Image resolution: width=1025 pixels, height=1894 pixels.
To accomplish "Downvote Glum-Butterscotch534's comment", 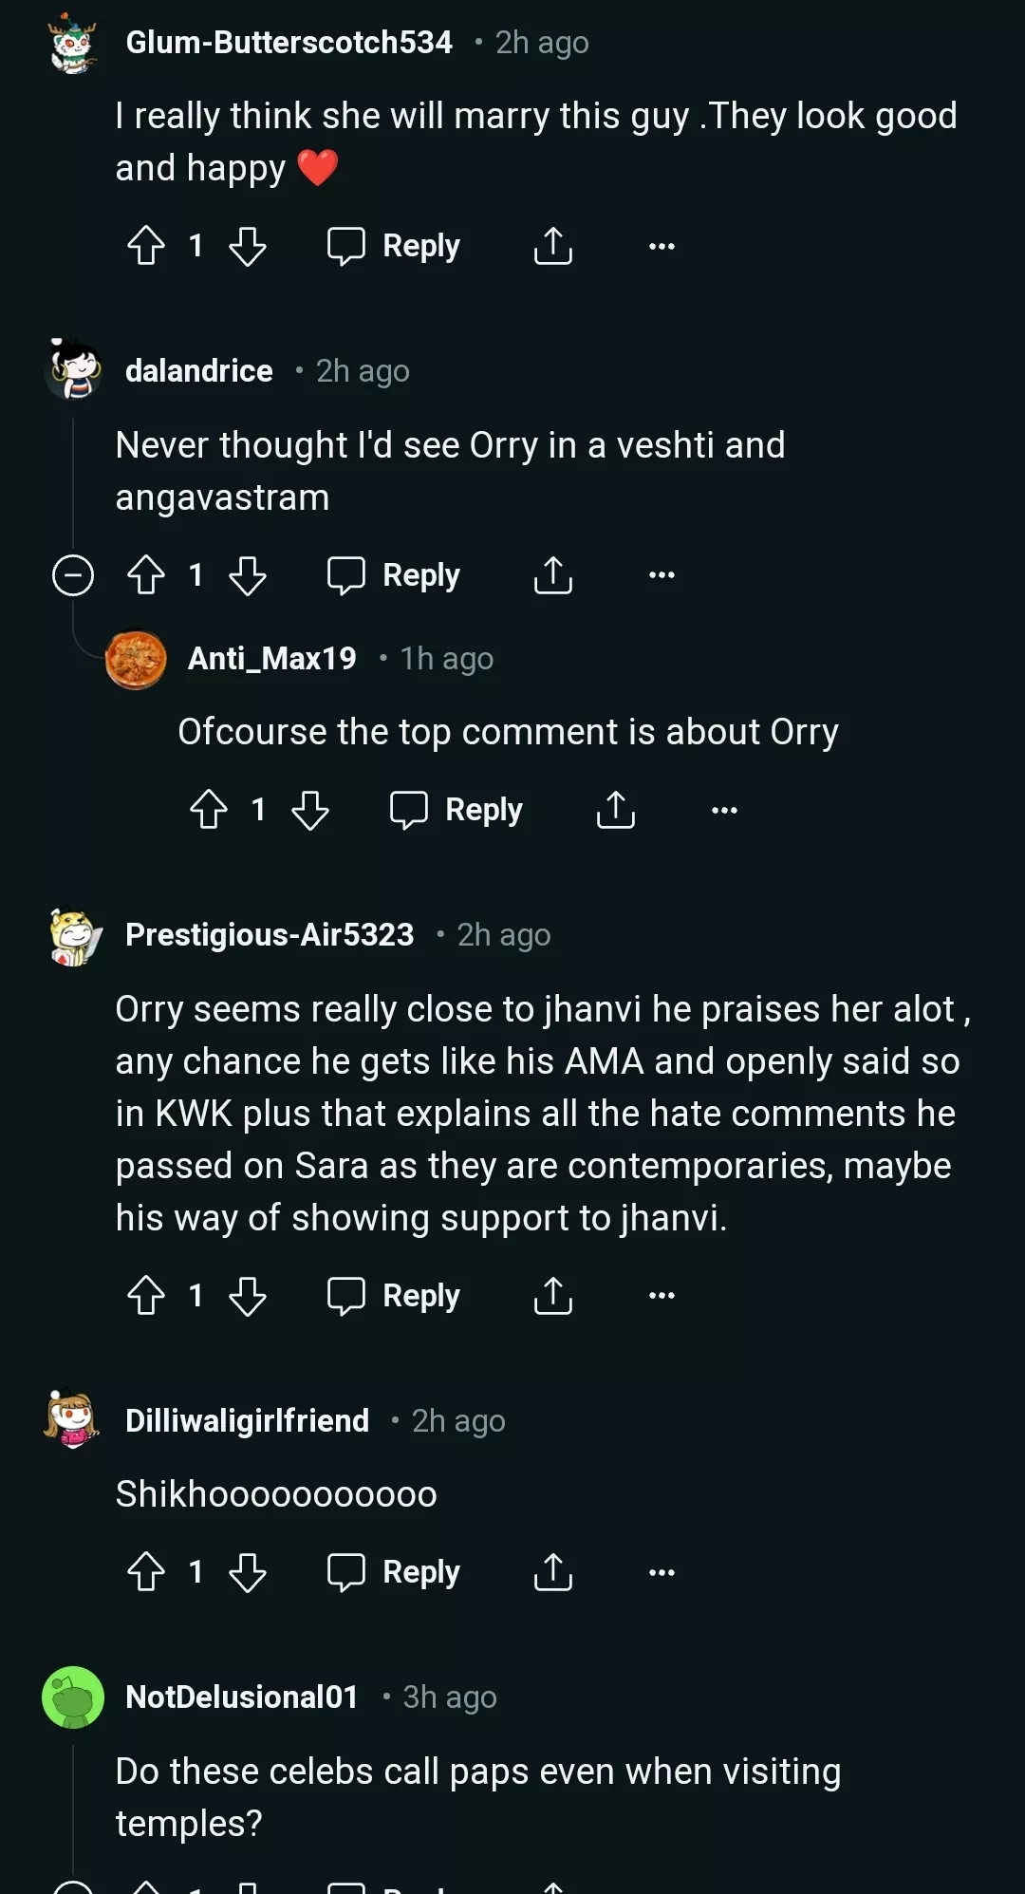I will (x=248, y=246).
